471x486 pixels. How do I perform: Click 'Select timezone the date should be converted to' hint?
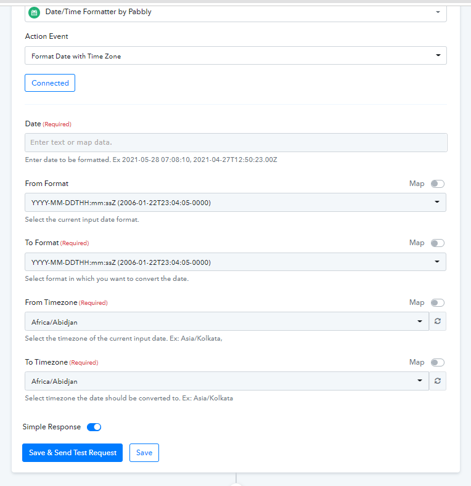129,398
